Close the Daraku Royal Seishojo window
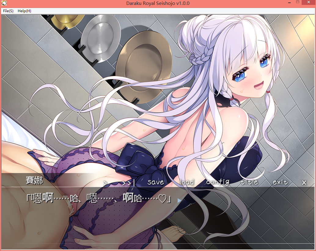This screenshot has height=251, width=316. pyautogui.click(x=309, y=2)
